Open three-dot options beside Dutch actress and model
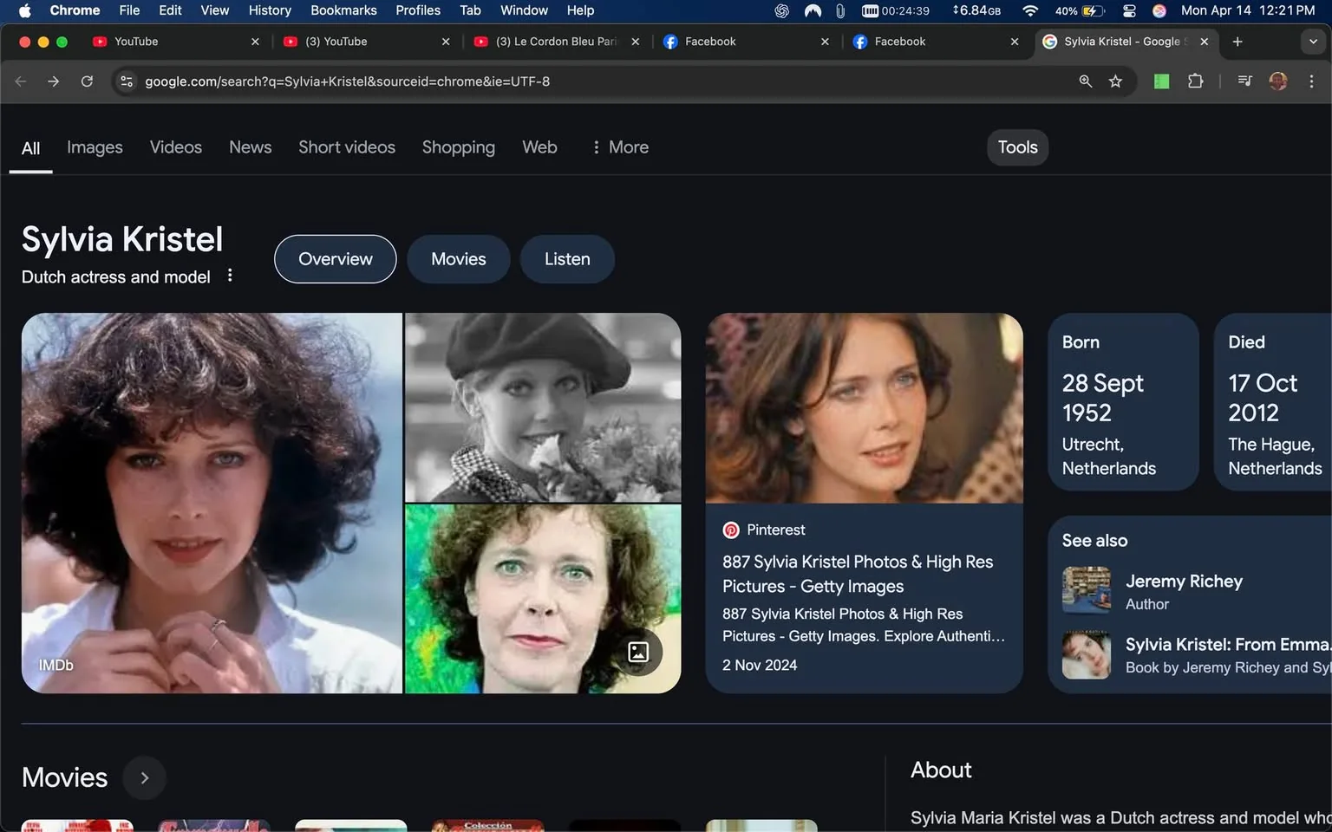1332x832 pixels. click(x=230, y=276)
